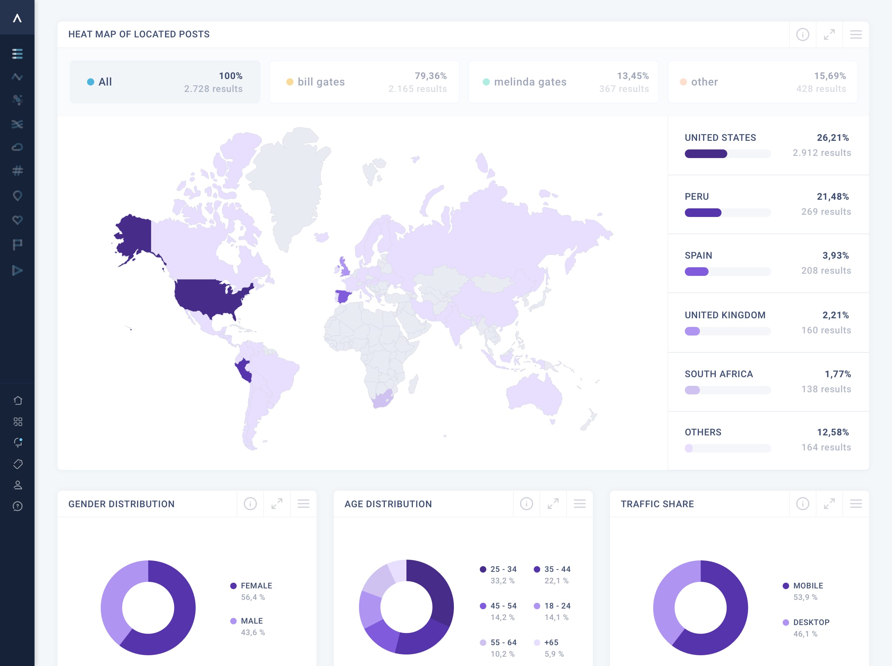The image size is (892, 666).
Task: Open the line chart analytics icon in sidebar
Action: [18, 77]
